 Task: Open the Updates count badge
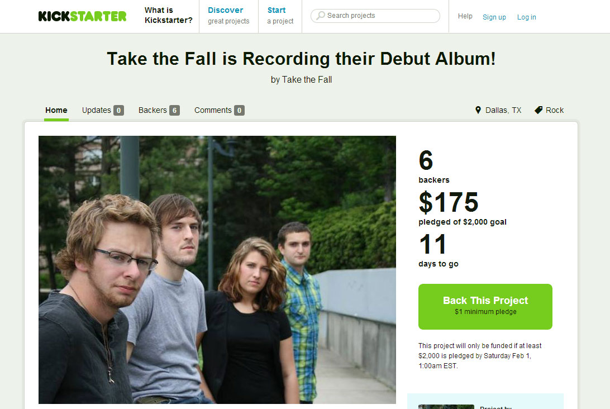118,111
